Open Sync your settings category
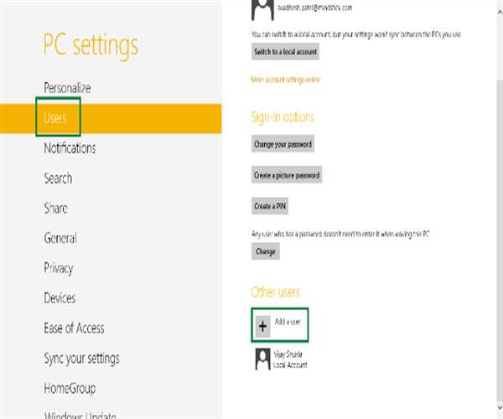 pos(81,359)
